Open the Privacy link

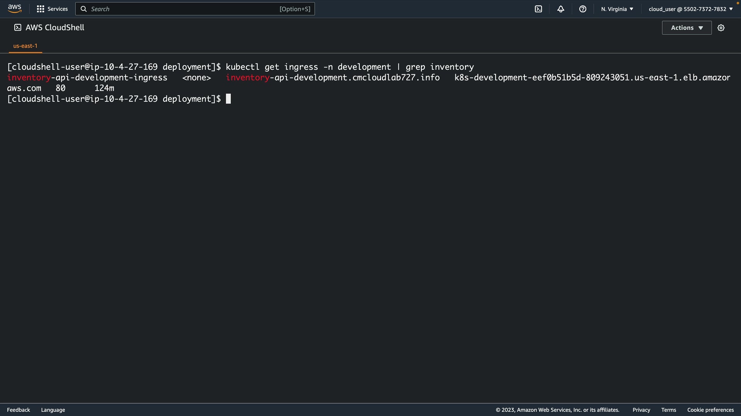pyautogui.click(x=641, y=410)
